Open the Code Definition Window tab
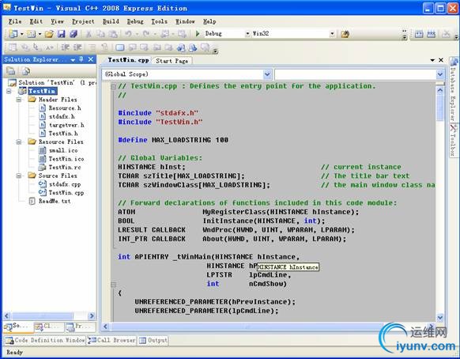Screen dimensions: 460x359 click(45, 340)
